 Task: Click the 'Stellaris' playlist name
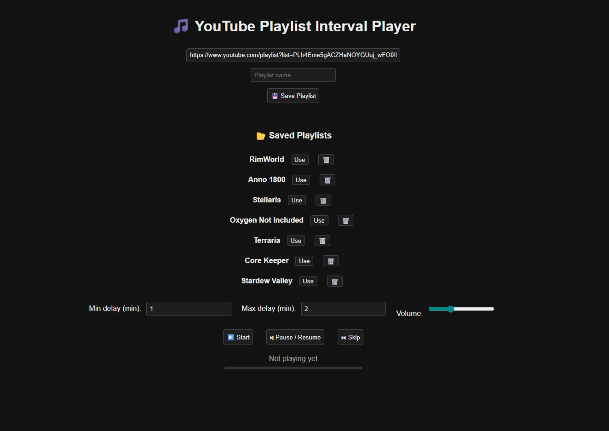(x=267, y=200)
